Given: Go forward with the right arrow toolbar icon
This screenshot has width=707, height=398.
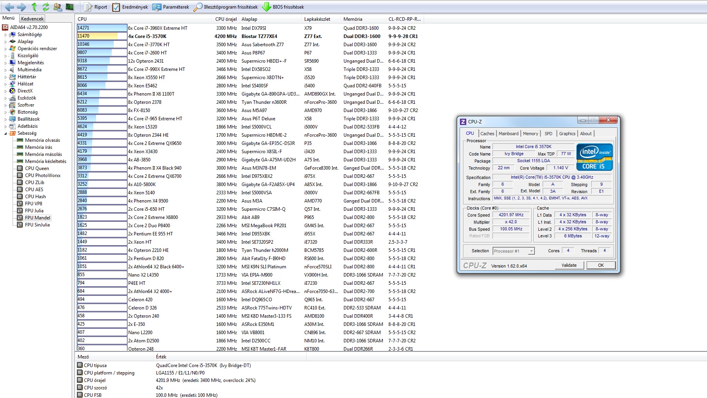Looking at the screenshot, I should coord(22,7).
